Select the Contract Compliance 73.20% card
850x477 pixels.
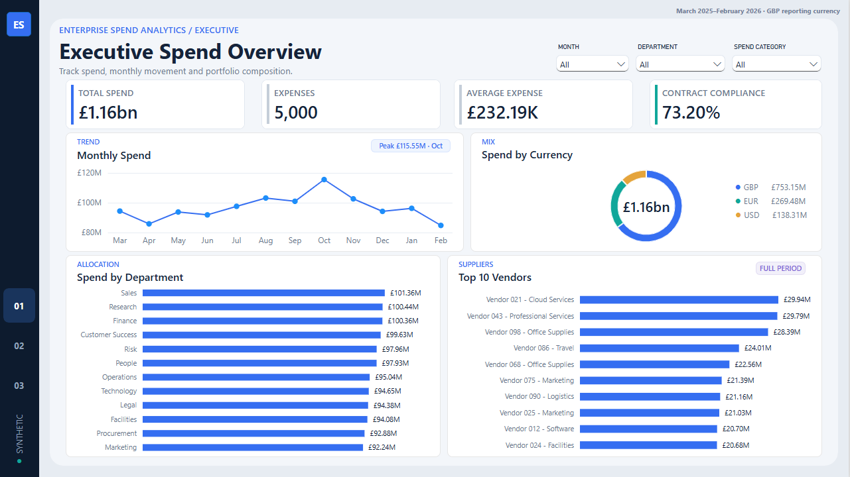pos(736,105)
